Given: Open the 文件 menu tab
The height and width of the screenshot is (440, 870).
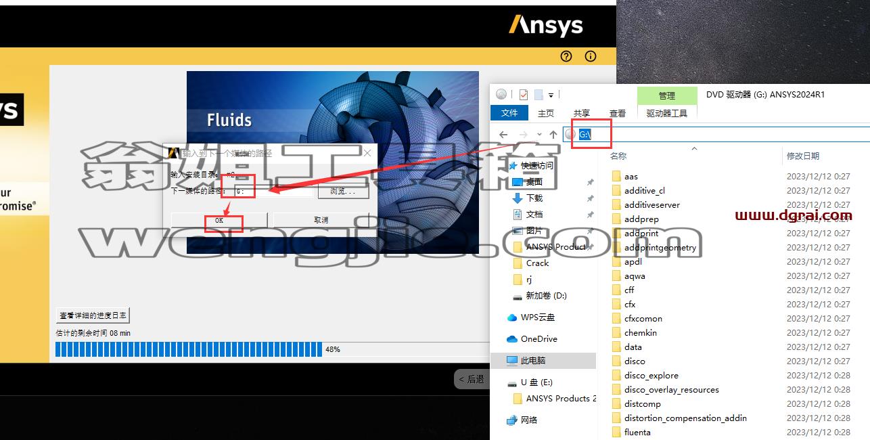Looking at the screenshot, I should (509, 113).
